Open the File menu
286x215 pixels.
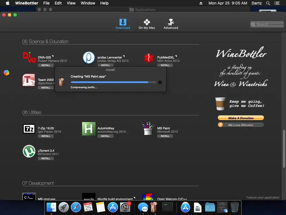point(46,3)
